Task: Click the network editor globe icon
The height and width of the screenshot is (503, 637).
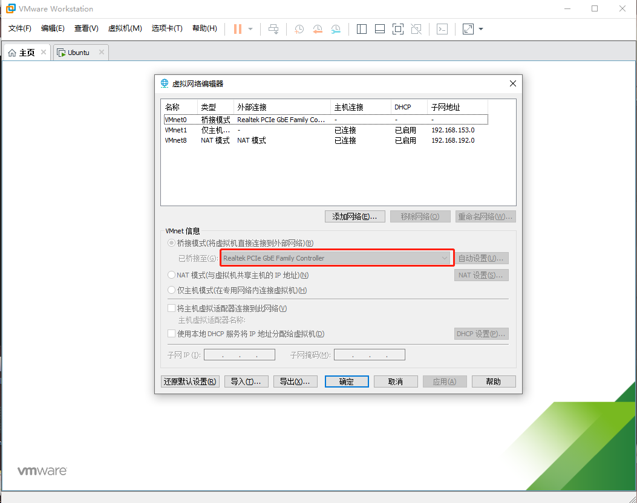Action: click(x=165, y=83)
